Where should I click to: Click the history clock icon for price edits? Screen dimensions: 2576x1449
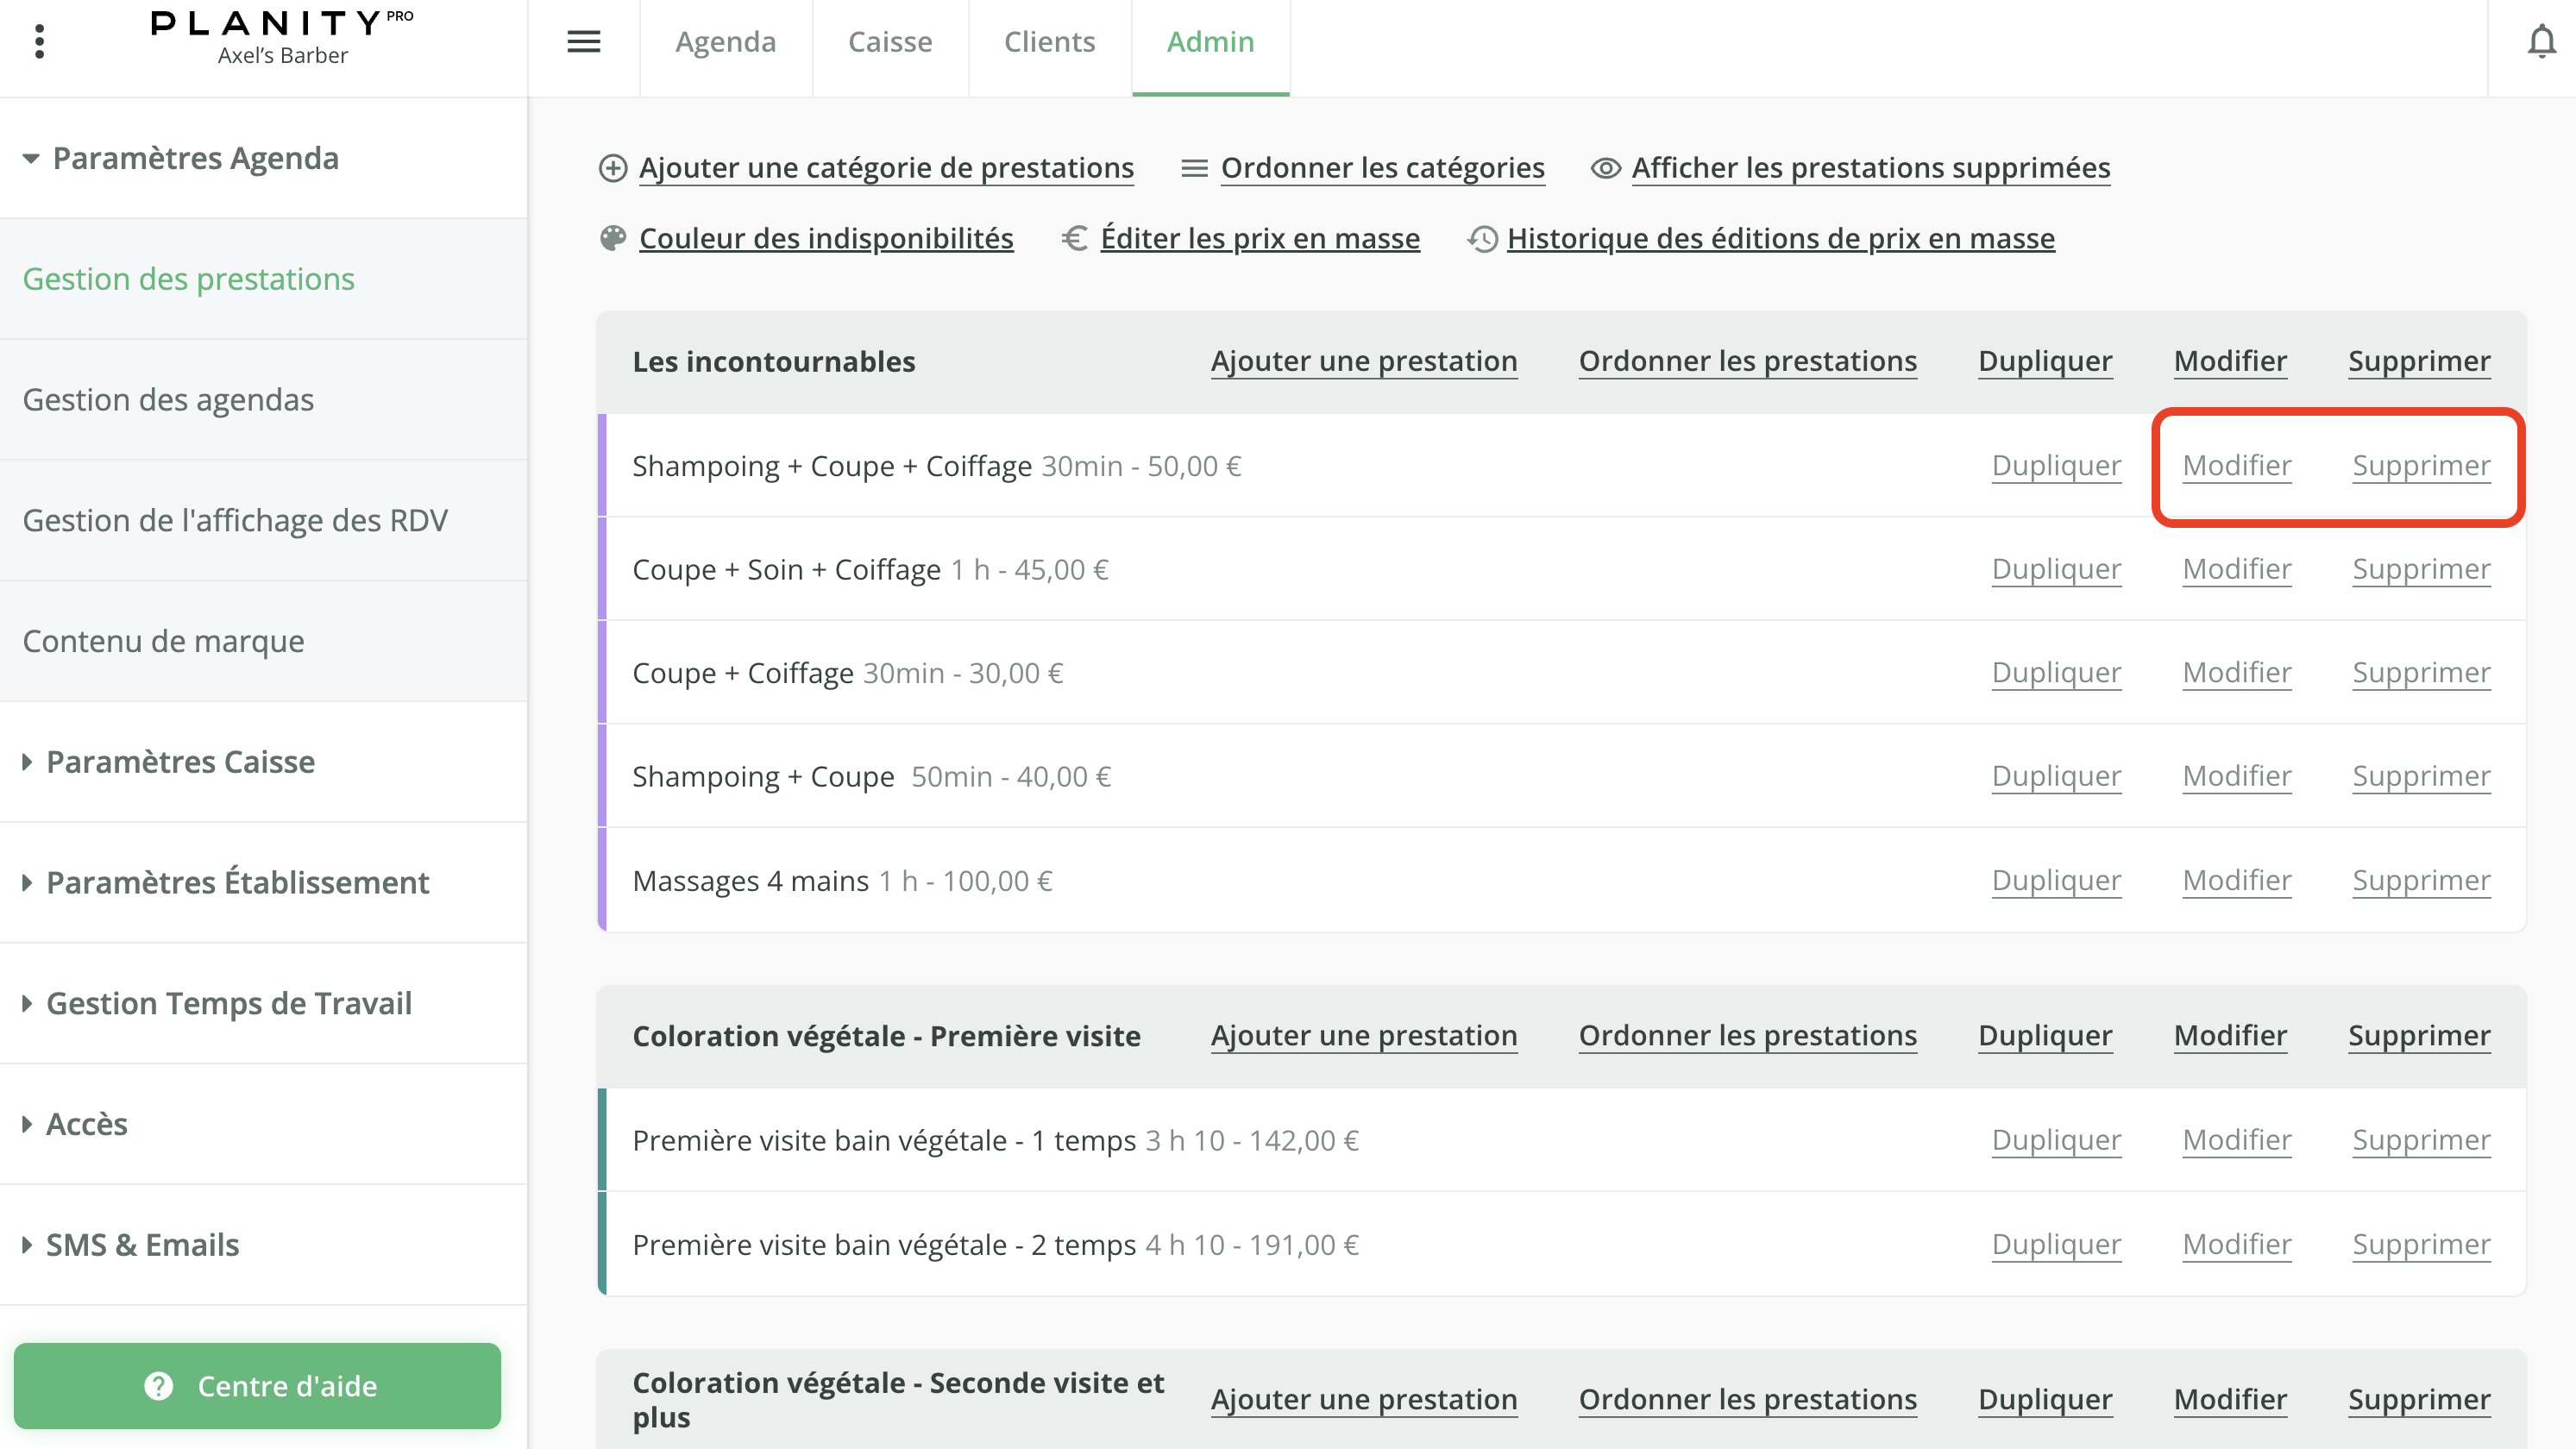(1482, 238)
